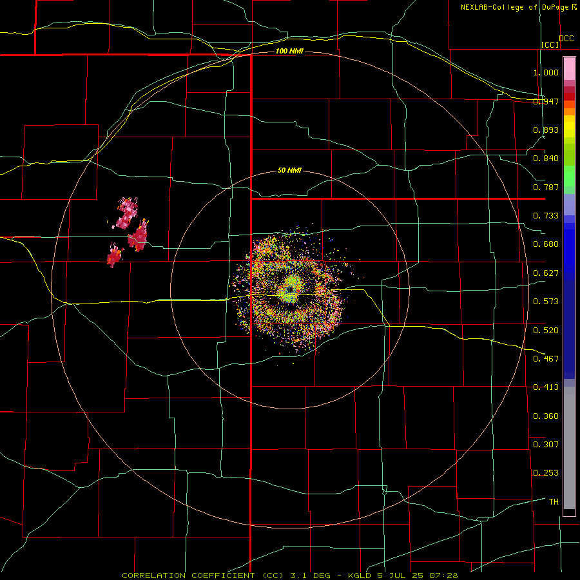Pick the orange segment of the color bar

(x=569, y=111)
